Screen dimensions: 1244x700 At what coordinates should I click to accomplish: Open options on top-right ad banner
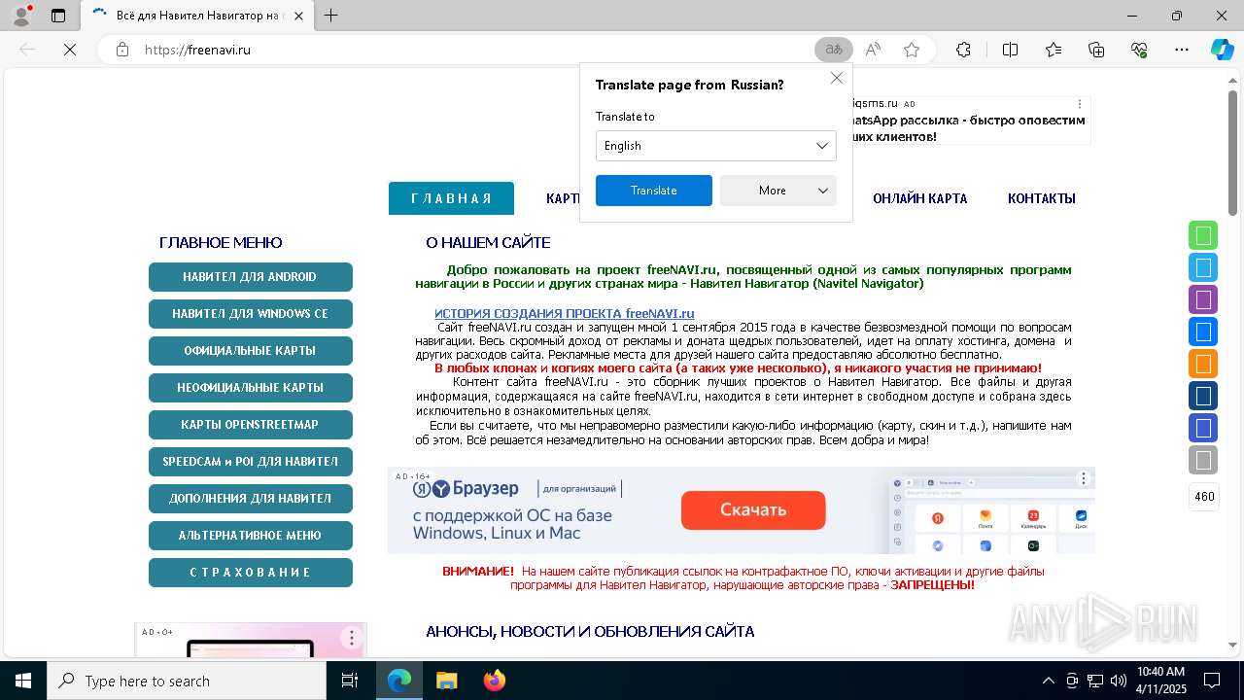[1079, 103]
